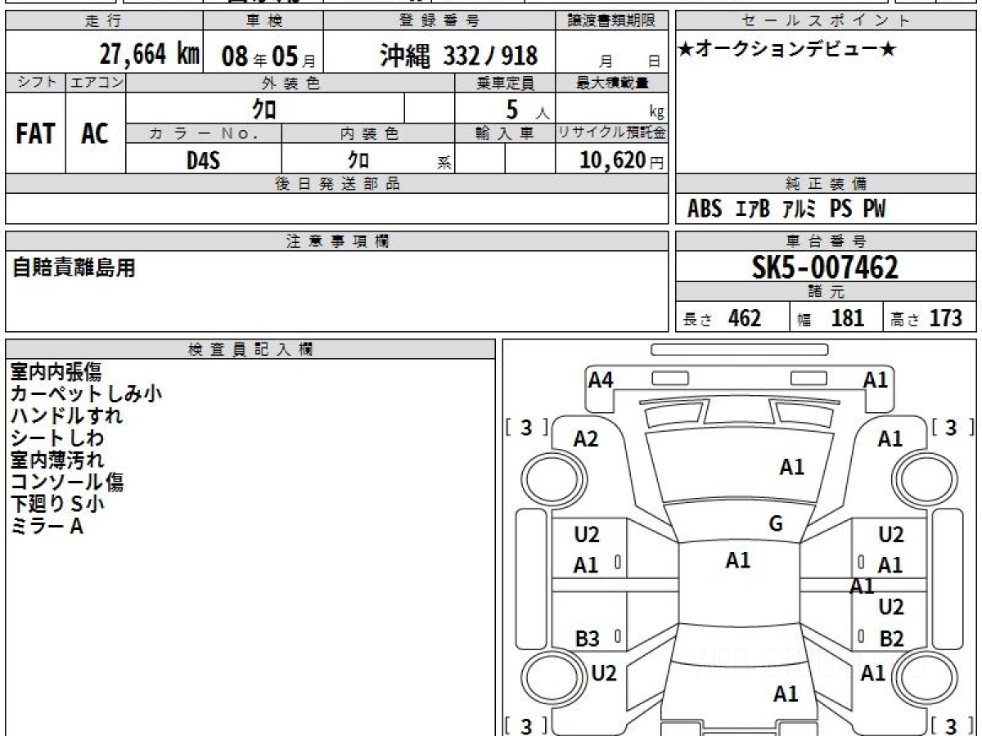The image size is (982, 736).
Task: Click the AC air conditioner cell
Action: (x=95, y=134)
